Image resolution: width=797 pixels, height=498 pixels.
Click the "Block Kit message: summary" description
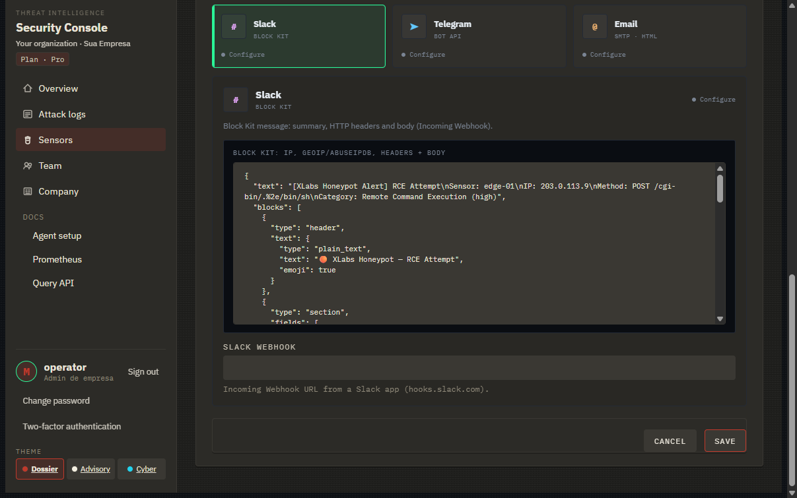(358, 125)
